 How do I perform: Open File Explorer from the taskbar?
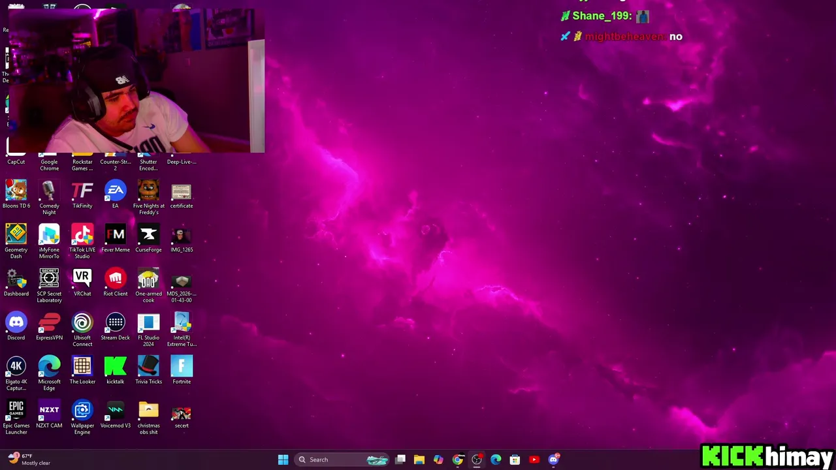click(419, 460)
